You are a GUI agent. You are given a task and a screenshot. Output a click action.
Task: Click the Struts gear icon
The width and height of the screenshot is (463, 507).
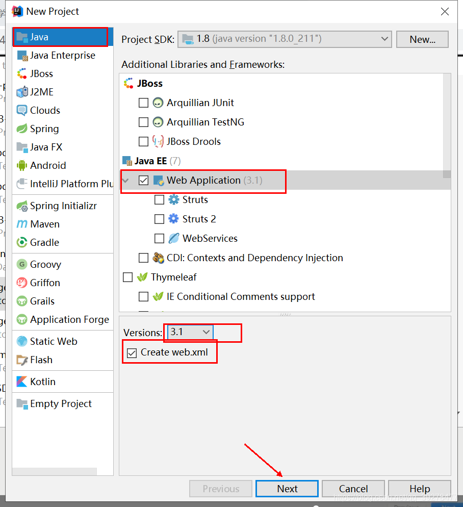click(173, 200)
